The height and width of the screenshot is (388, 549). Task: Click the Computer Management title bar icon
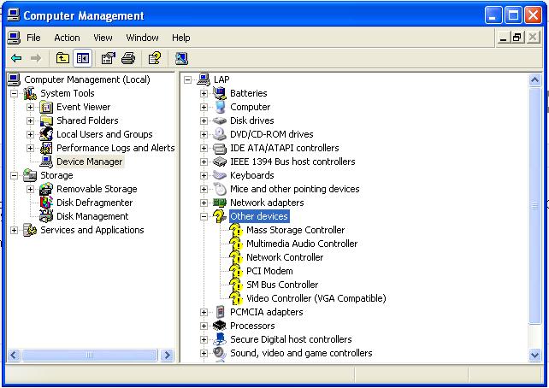14,15
